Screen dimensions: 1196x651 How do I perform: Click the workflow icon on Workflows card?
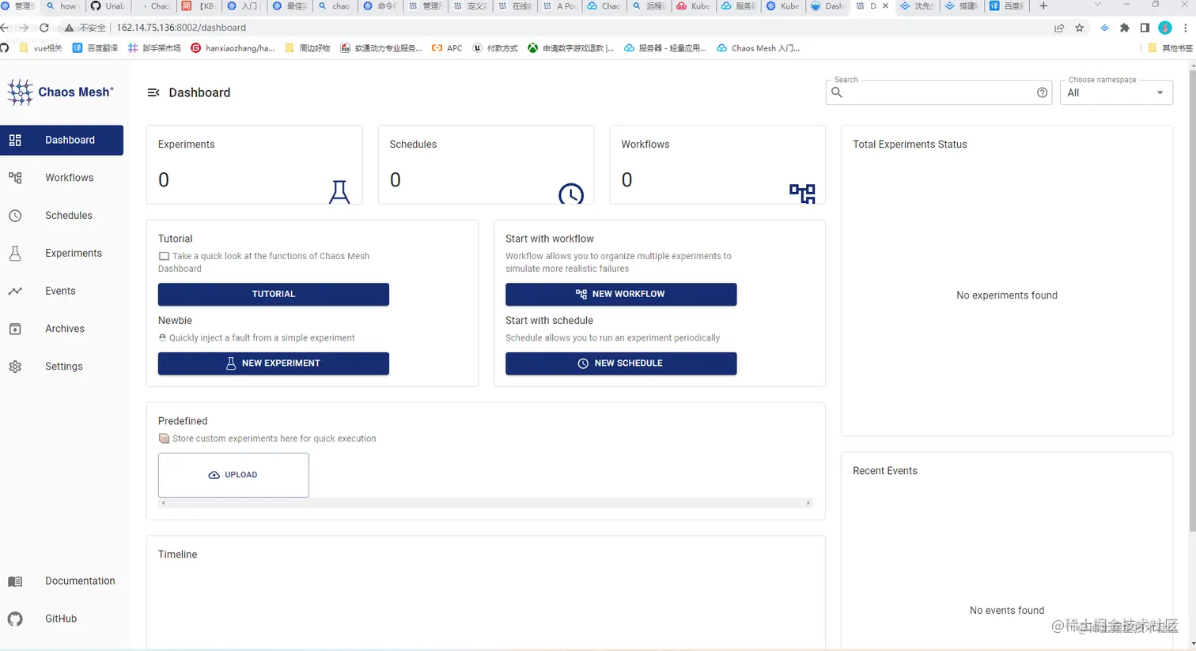[x=802, y=194]
